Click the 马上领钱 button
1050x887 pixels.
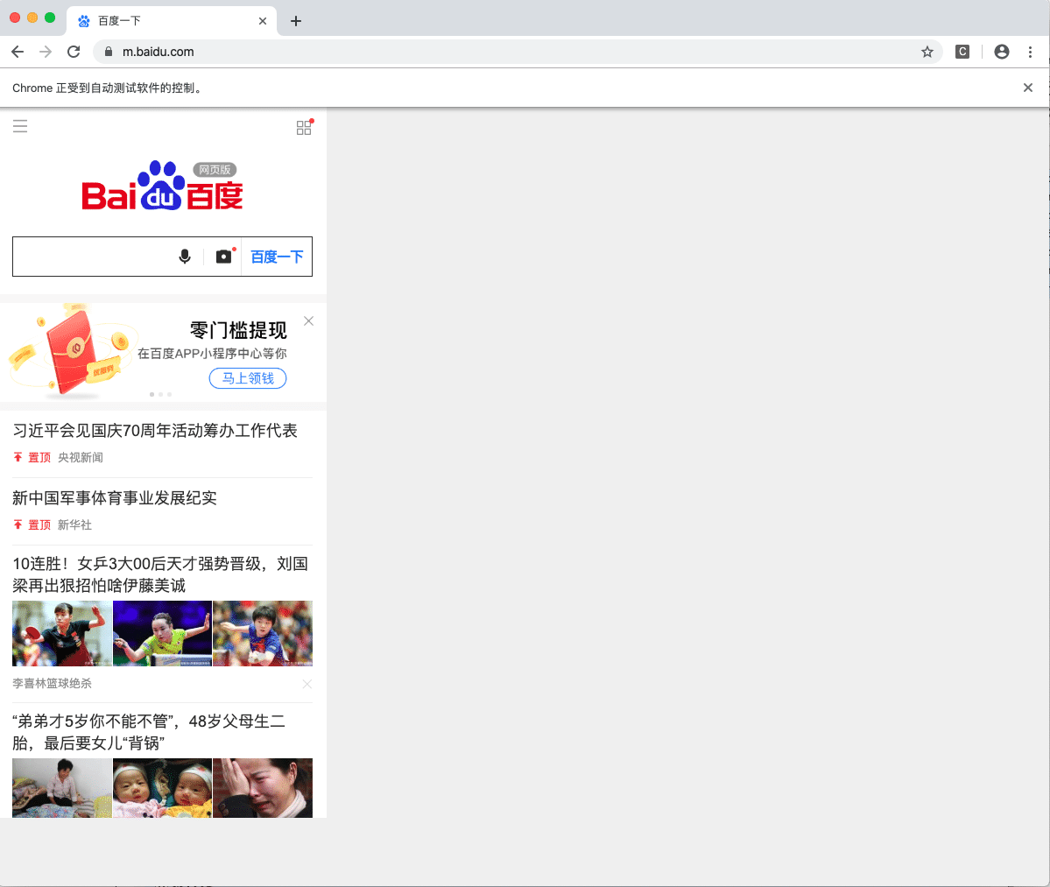248,378
